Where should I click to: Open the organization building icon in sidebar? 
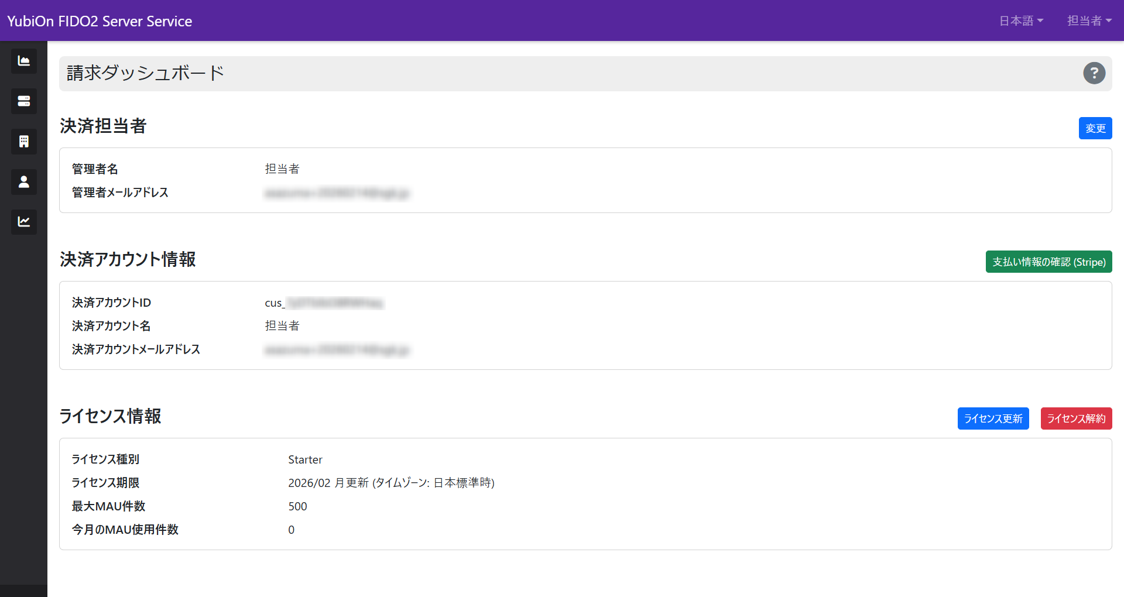(x=23, y=141)
